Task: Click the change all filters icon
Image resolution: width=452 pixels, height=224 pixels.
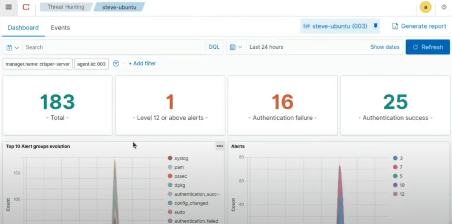Action: [x=116, y=63]
